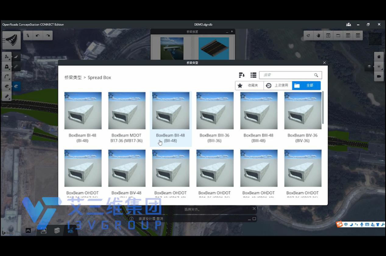
Task: Click the IME wrench settings icon
Action: (x=383, y=224)
